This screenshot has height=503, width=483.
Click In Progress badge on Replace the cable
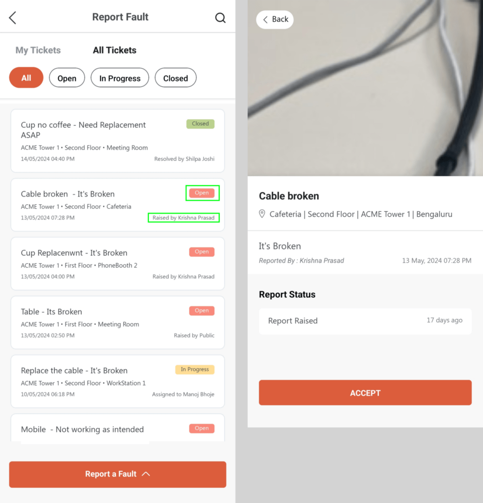tap(195, 369)
